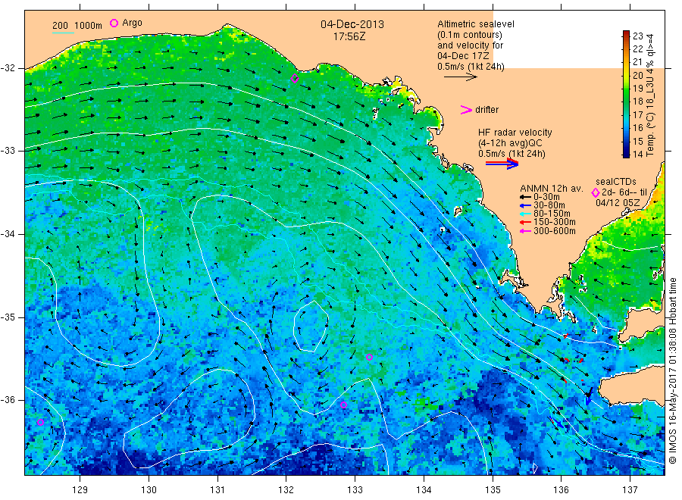Click the '04/12 05Z' text

(618, 203)
